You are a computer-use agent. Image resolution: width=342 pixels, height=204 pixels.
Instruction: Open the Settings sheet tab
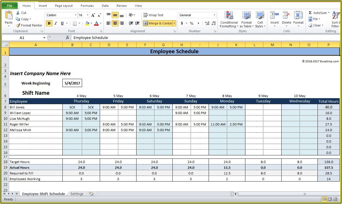77,194
